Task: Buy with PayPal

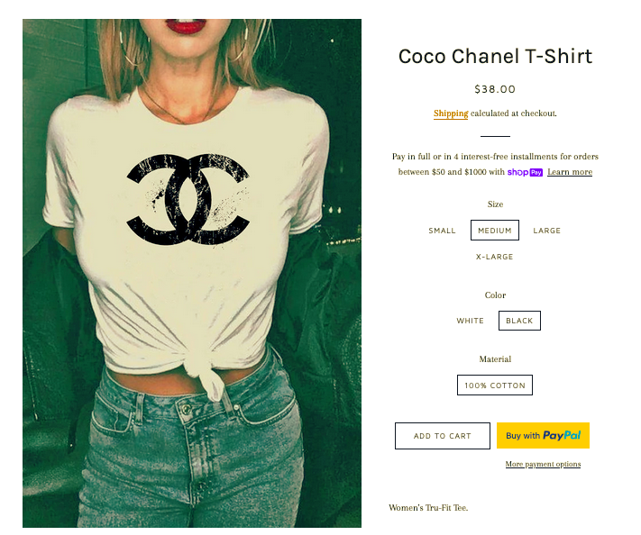Action: tap(543, 435)
